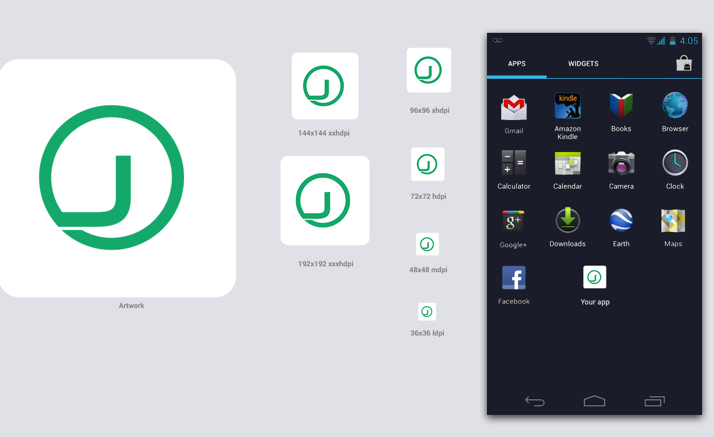This screenshot has width=714, height=437.
Task: Open the Facebook app
Action: tap(514, 278)
